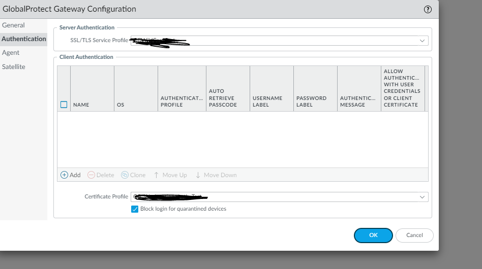Click the Authentication Message column header

359,89
